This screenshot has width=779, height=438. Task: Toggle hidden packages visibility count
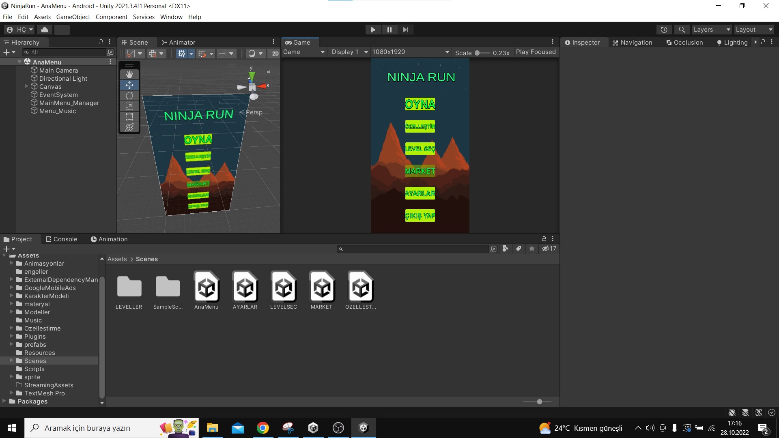point(549,249)
